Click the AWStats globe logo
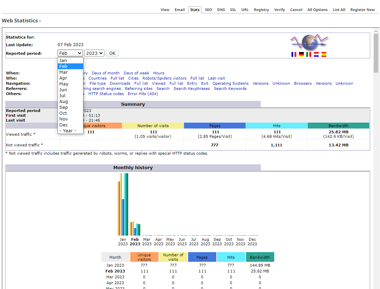 (x=309, y=42)
